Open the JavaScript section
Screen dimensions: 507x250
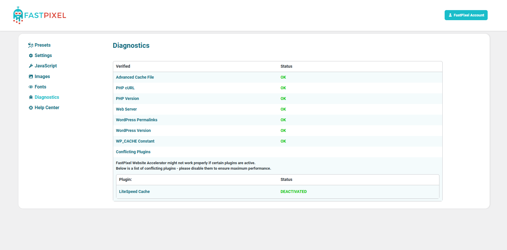(46, 66)
